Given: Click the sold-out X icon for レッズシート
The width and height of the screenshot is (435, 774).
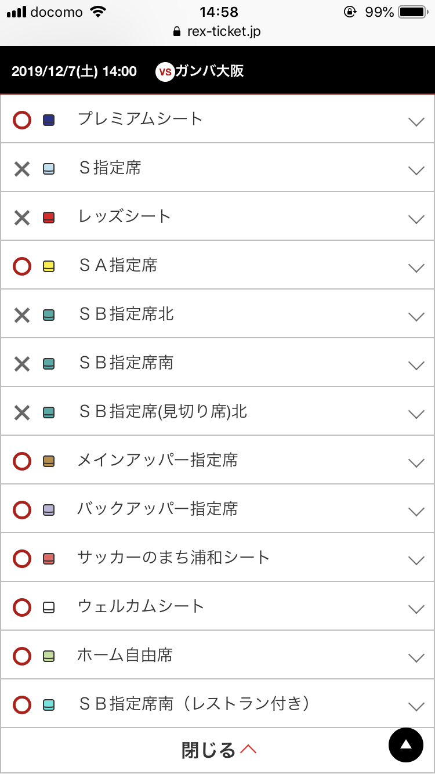Looking at the screenshot, I should point(22,218).
